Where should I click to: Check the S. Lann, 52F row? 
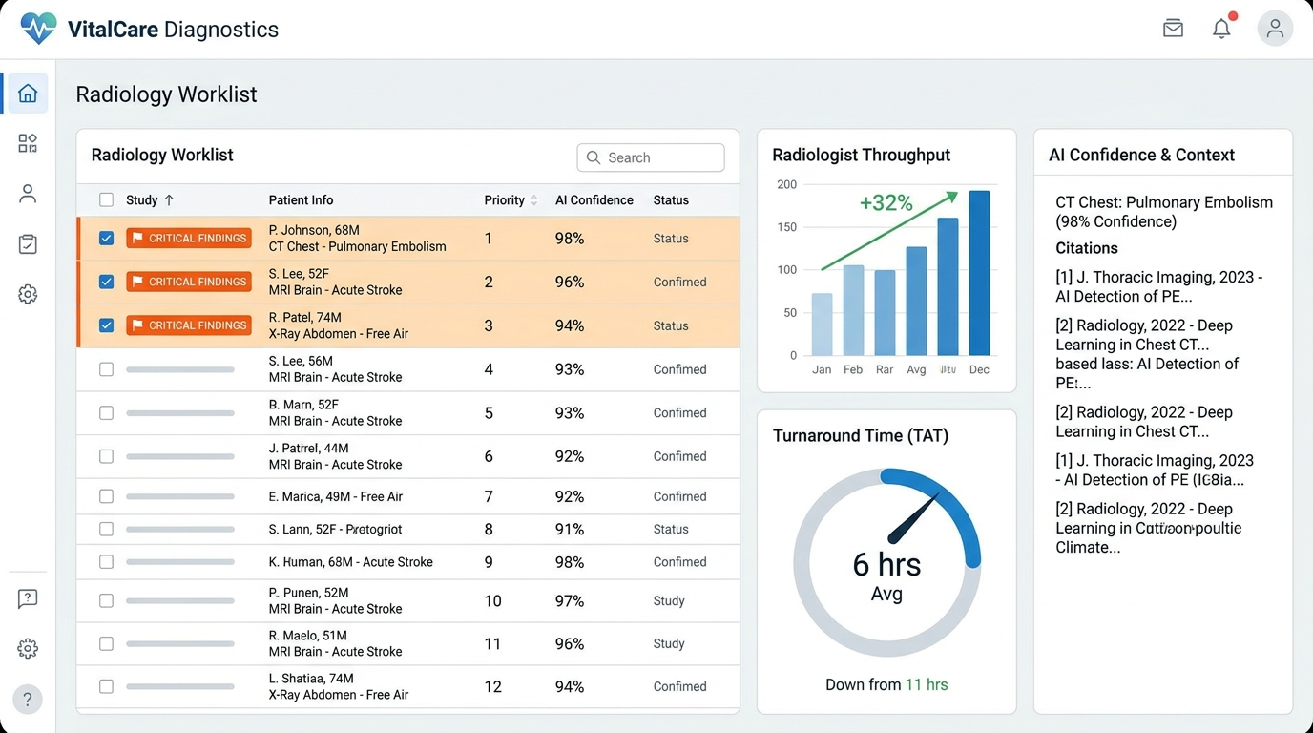pyautogui.click(x=106, y=529)
